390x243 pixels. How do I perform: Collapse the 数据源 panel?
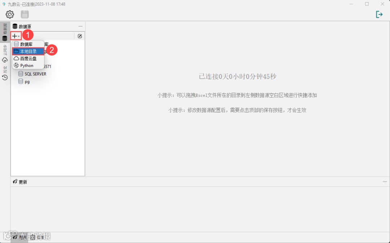click(80, 26)
